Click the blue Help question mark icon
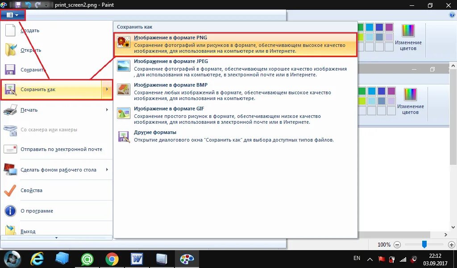Screen dimensions: 457x268 tap(453, 15)
